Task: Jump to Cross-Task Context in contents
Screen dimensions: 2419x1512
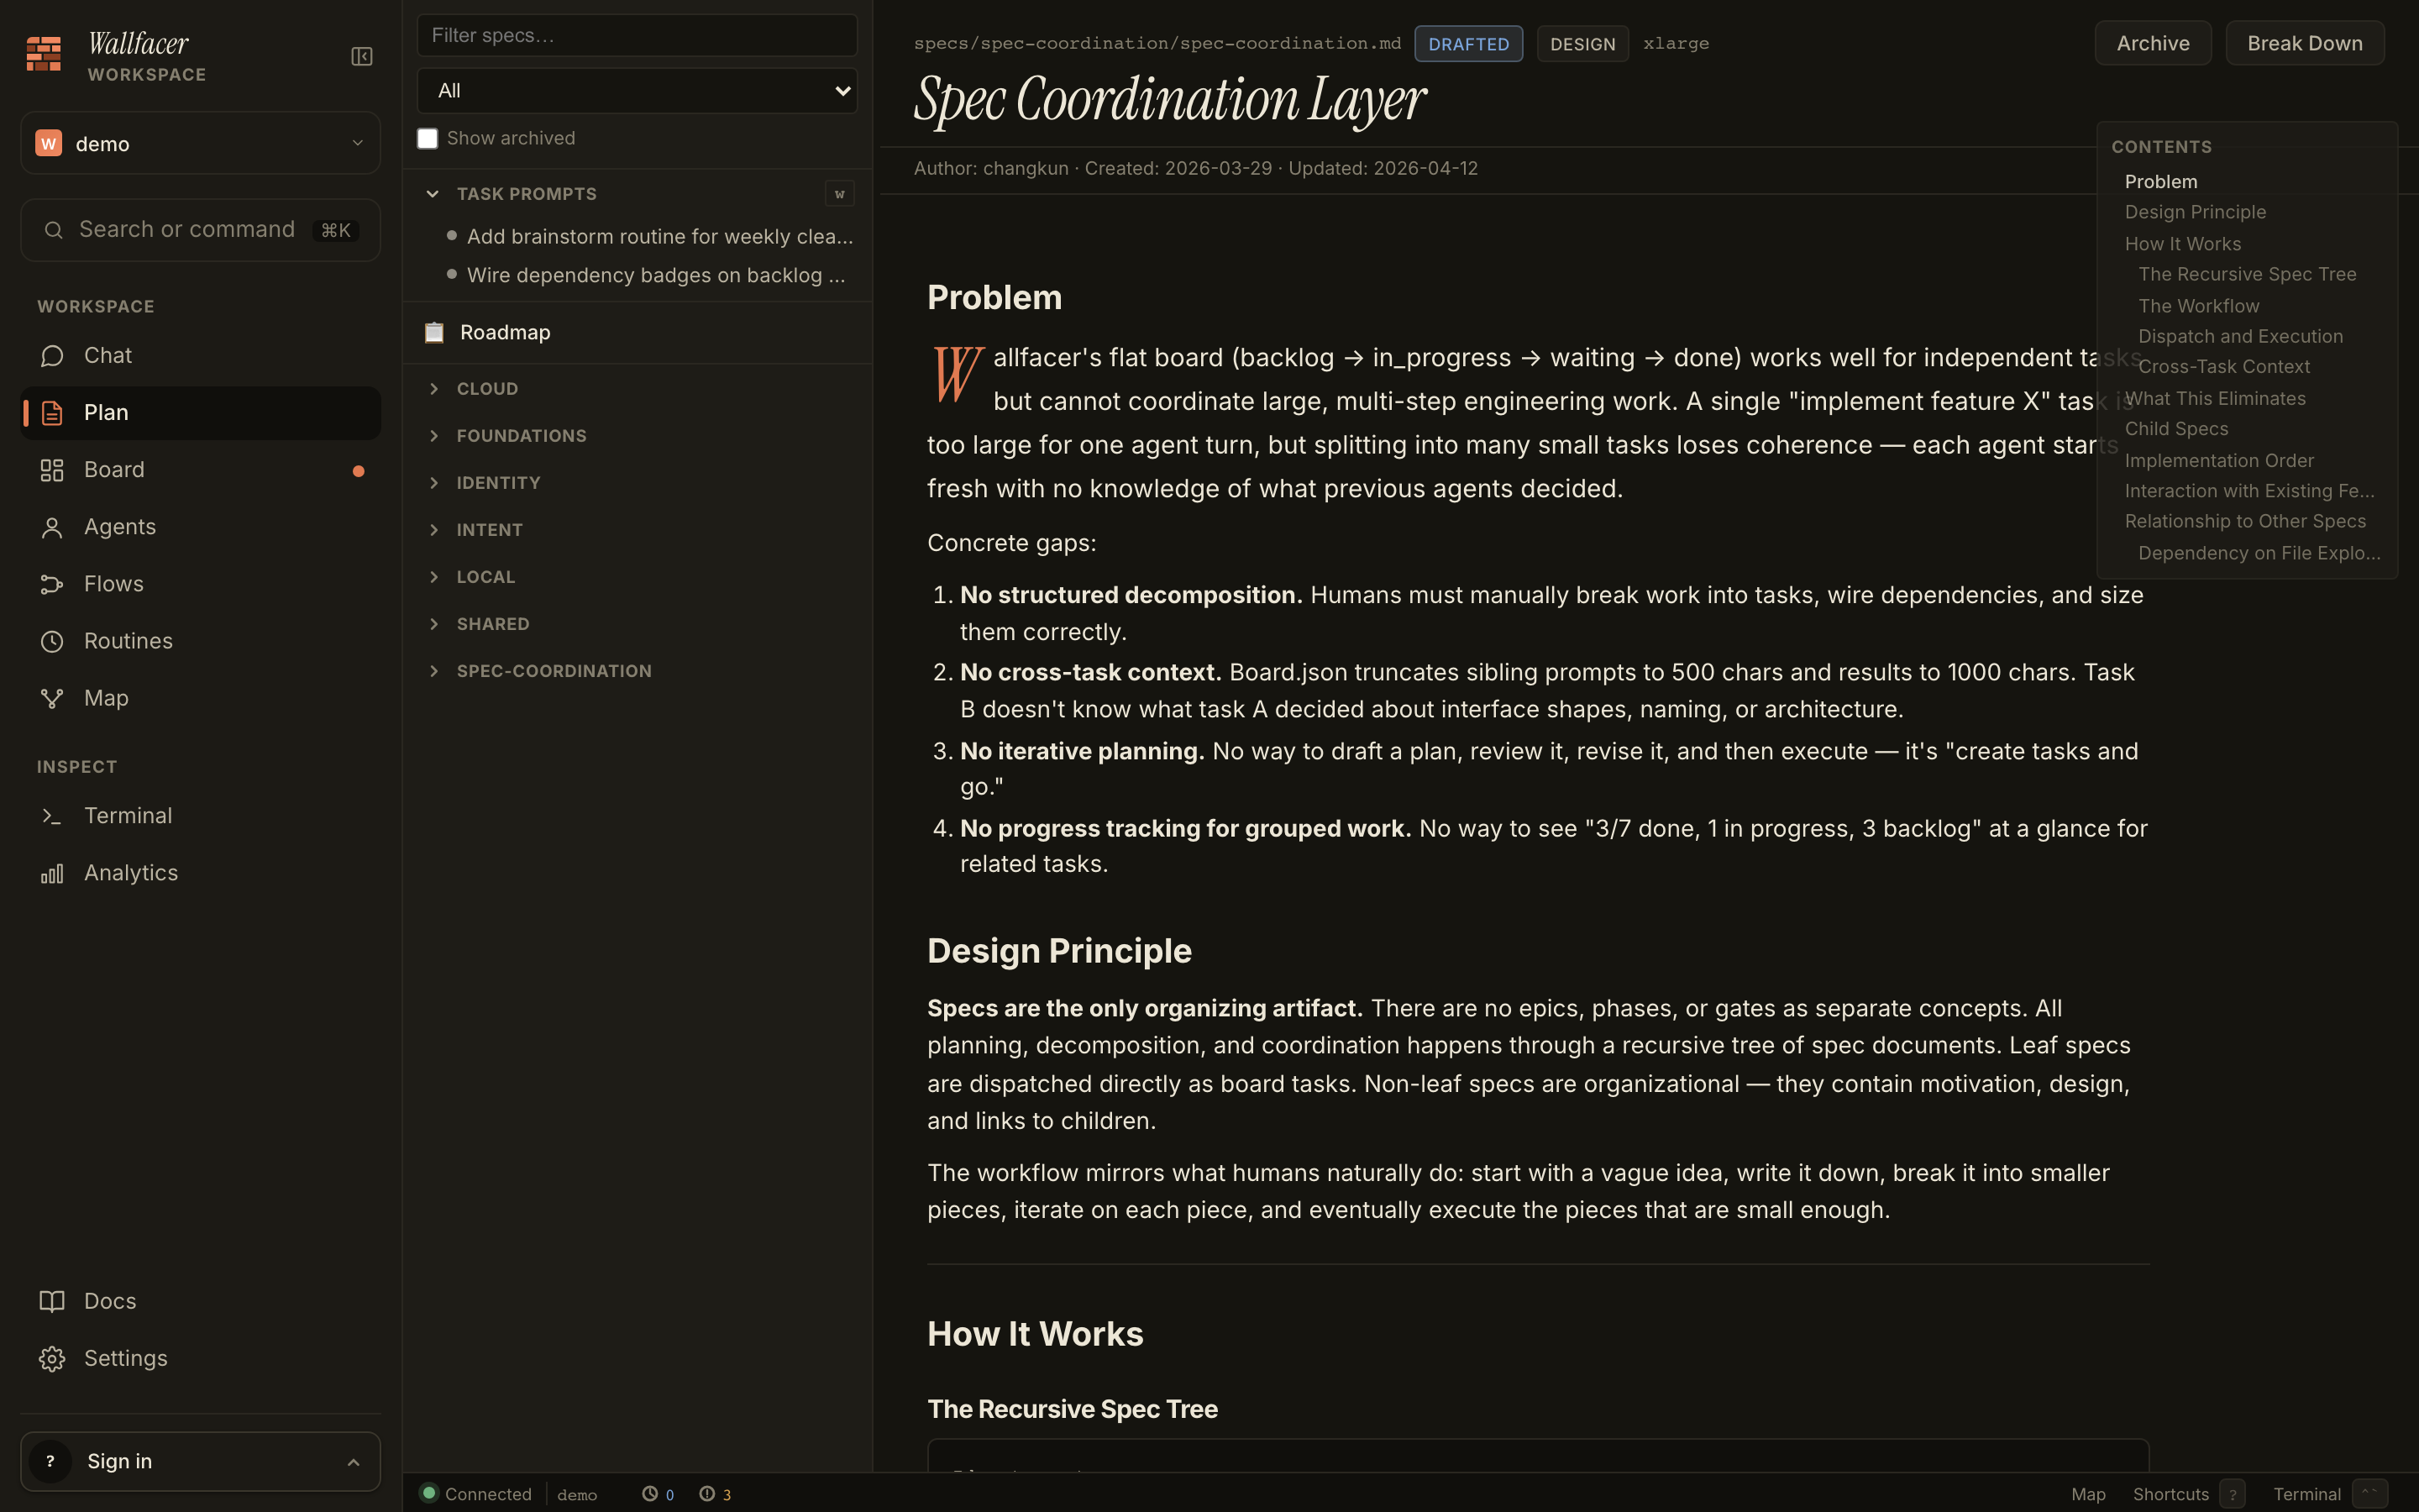Action: tap(2224, 367)
